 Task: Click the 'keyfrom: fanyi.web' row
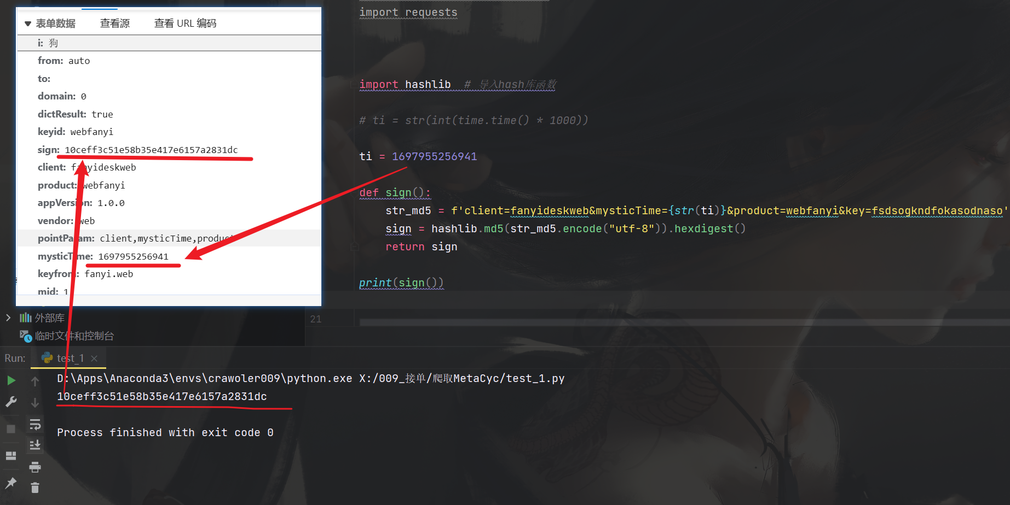(x=169, y=274)
